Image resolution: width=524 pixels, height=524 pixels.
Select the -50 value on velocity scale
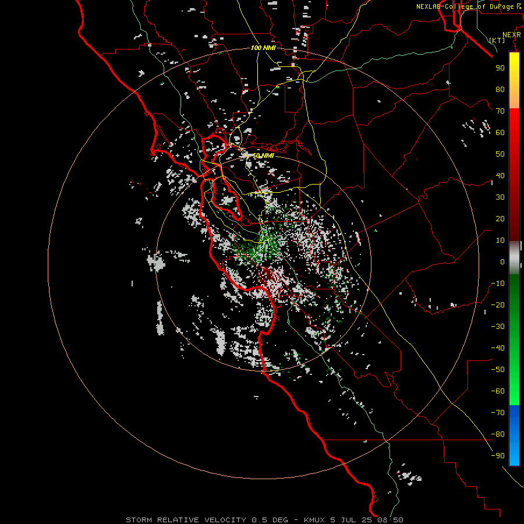point(498,370)
